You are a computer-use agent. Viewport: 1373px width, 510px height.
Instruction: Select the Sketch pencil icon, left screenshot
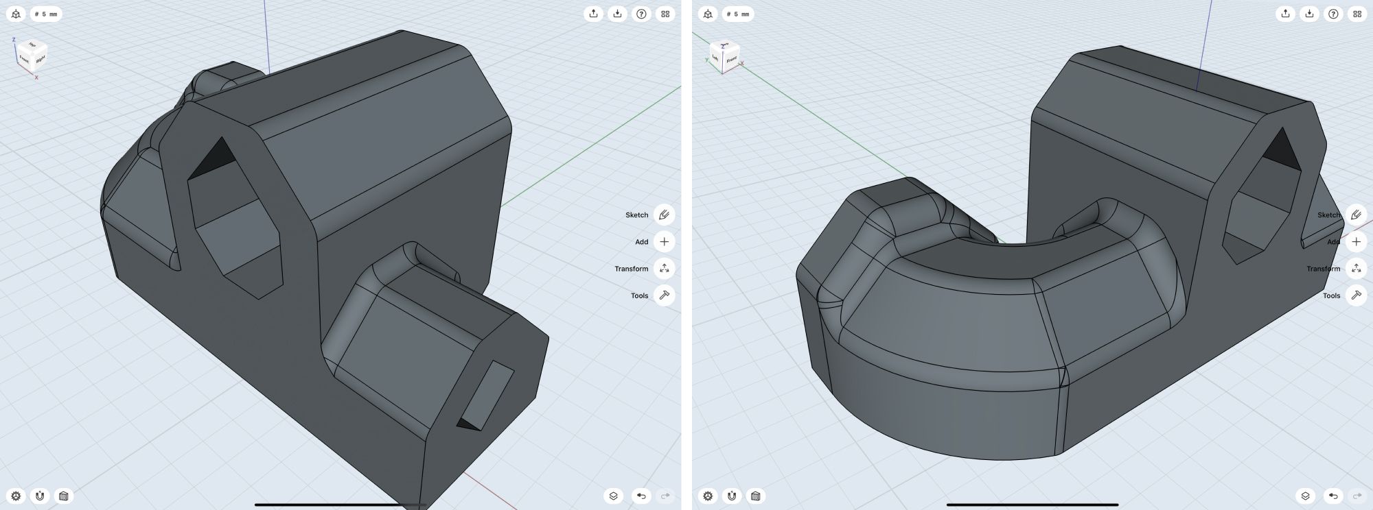664,215
